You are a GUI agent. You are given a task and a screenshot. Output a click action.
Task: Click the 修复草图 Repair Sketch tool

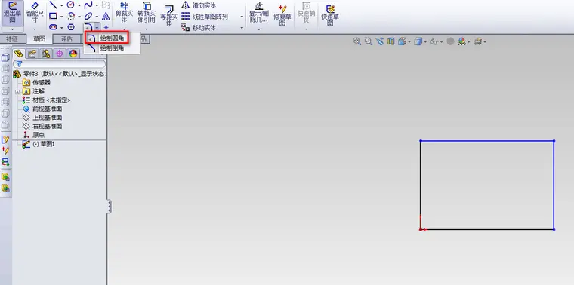click(x=282, y=14)
